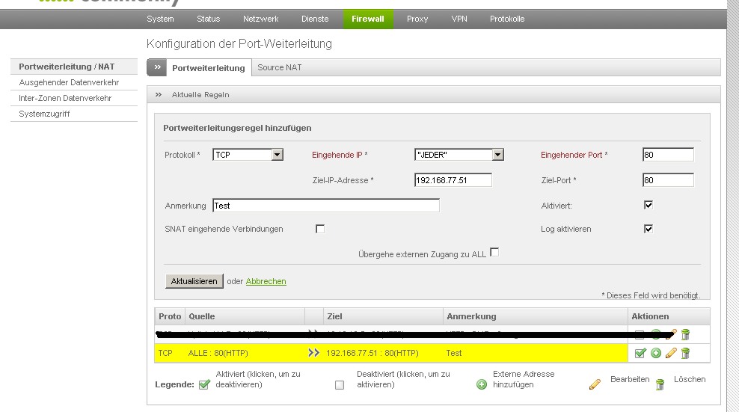Switch to the Source NAT tab
739x412 pixels.
(279, 67)
